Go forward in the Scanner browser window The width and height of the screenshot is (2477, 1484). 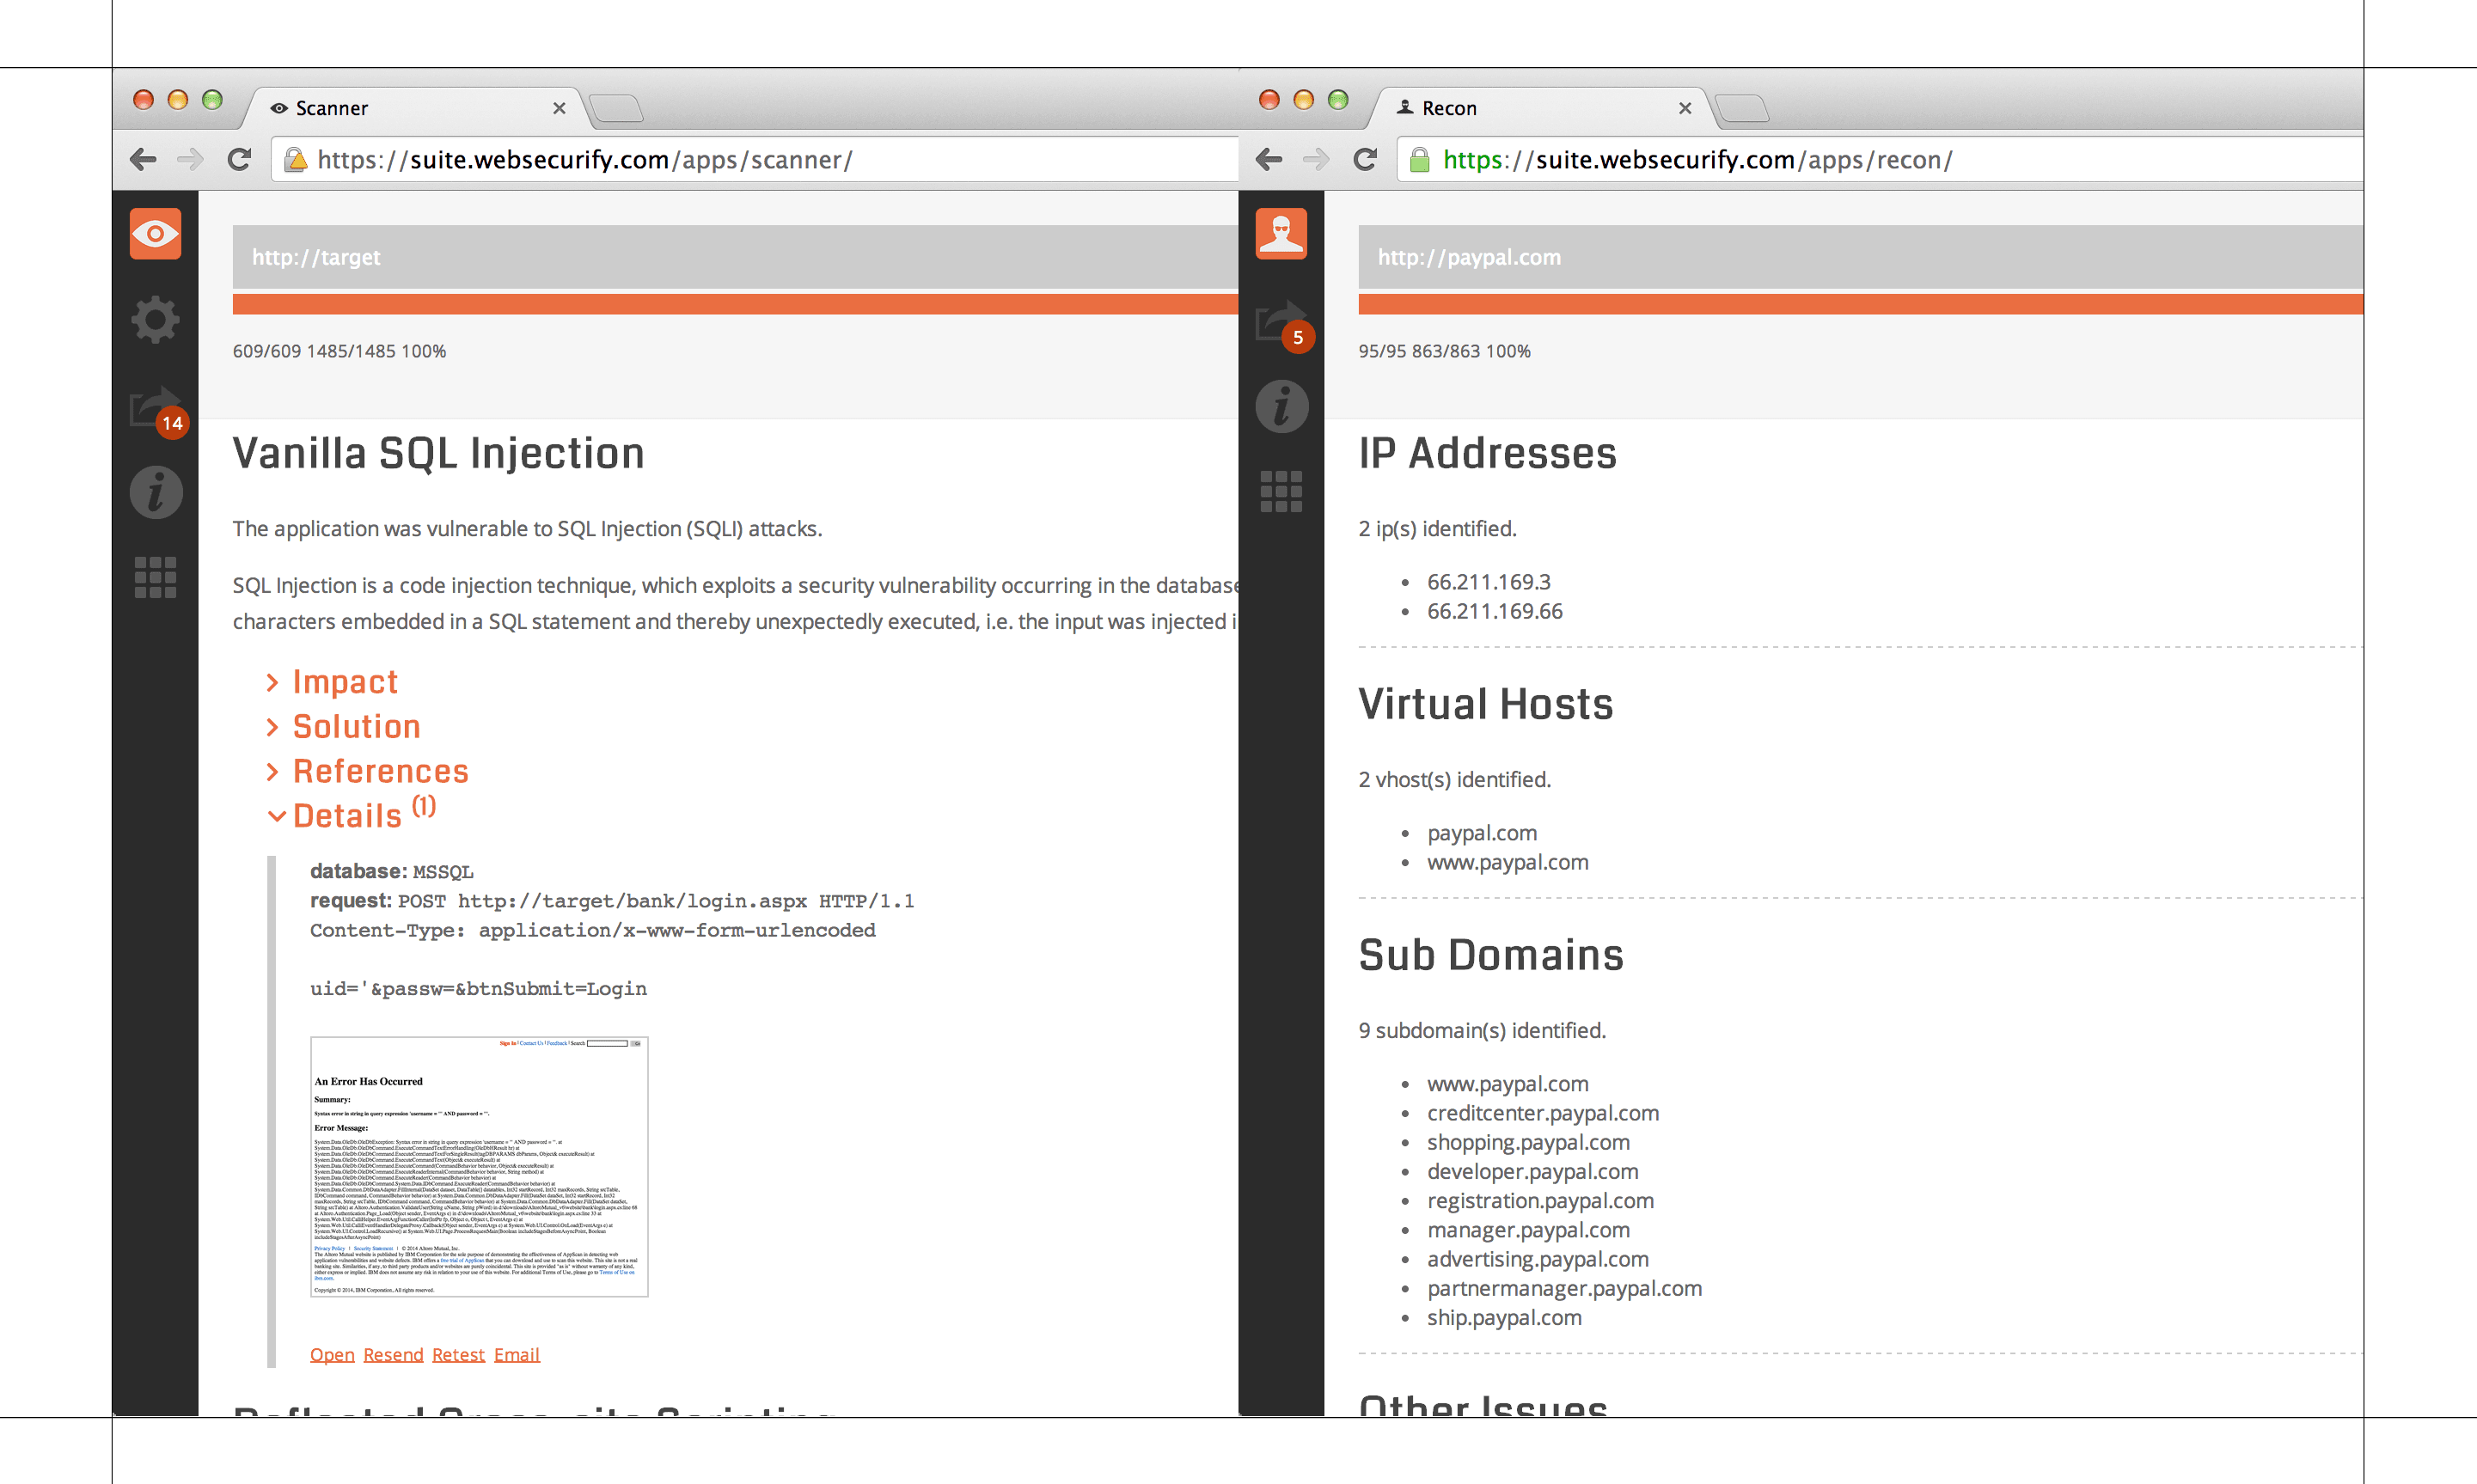(x=190, y=159)
